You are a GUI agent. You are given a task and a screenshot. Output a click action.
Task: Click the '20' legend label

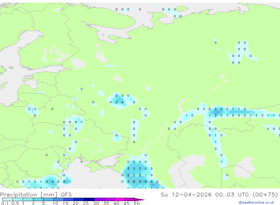76,203
